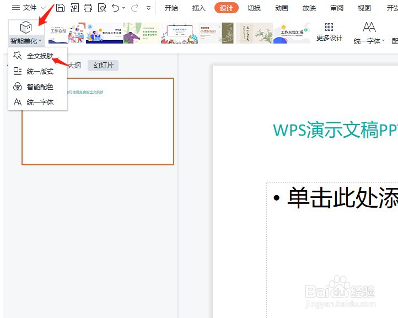Click the Print icon
Image resolution: width=398 pixels, height=318 pixels.
pyautogui.click(x=88, y=8)
